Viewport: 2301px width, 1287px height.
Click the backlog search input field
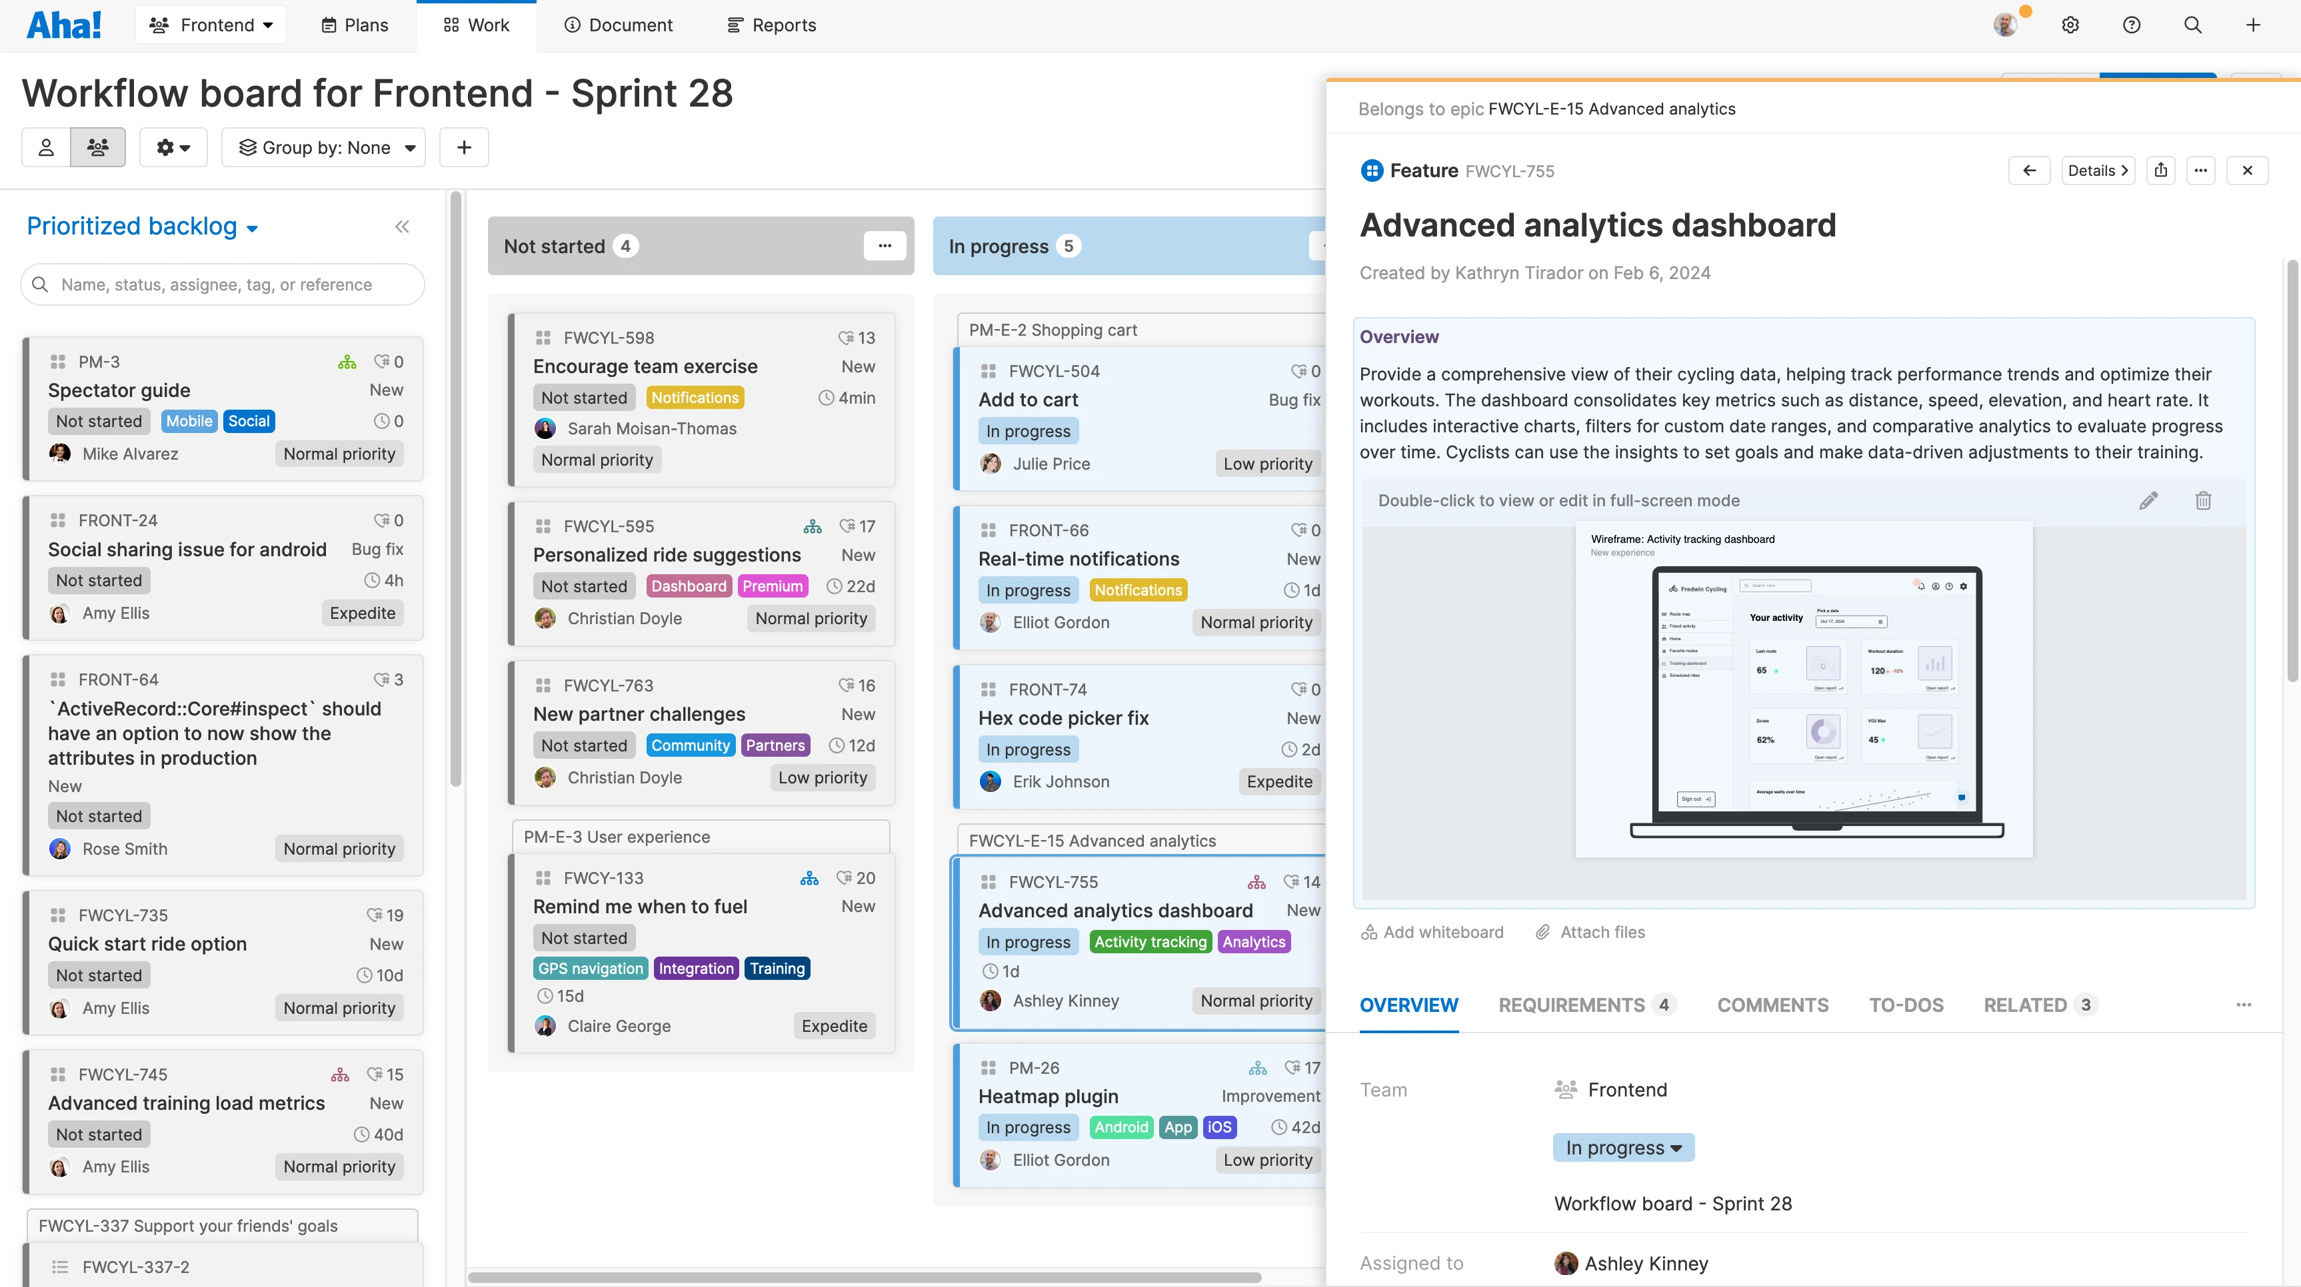(221, 284)
